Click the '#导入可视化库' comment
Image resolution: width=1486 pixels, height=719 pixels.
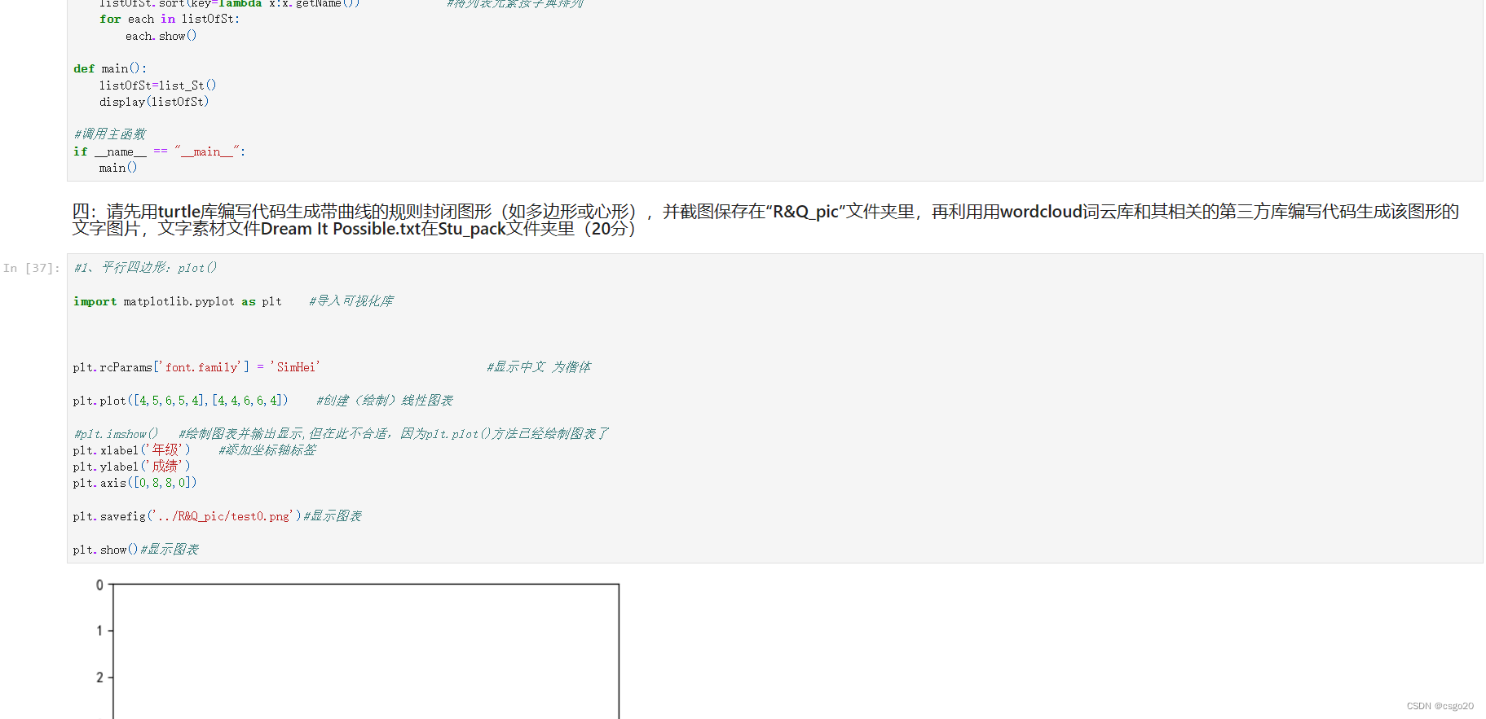351,301
